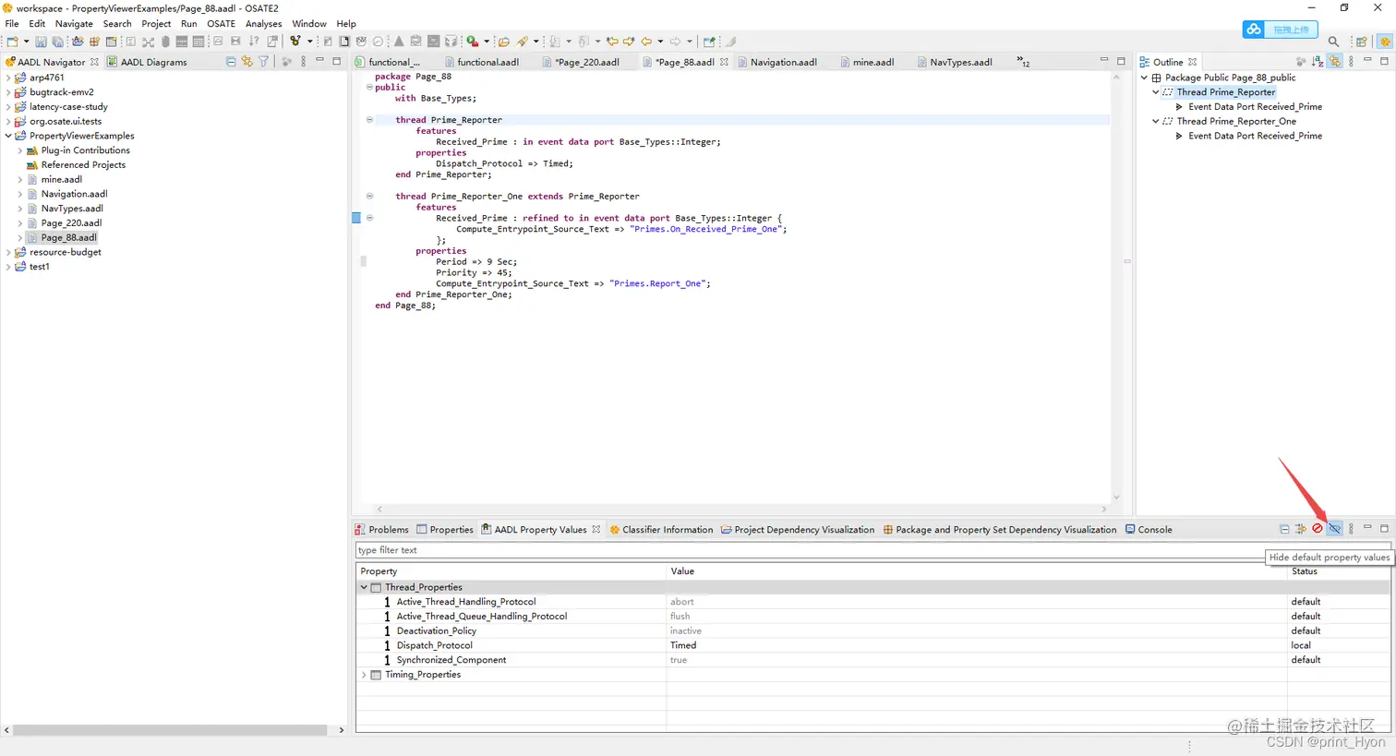
Task: Open the Analyses menu
Action: coord(263,24)
